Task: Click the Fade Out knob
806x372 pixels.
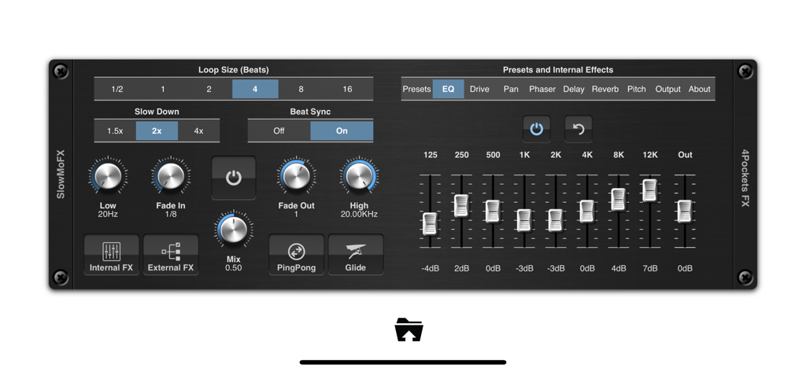Action: click(x=296, y=176)
